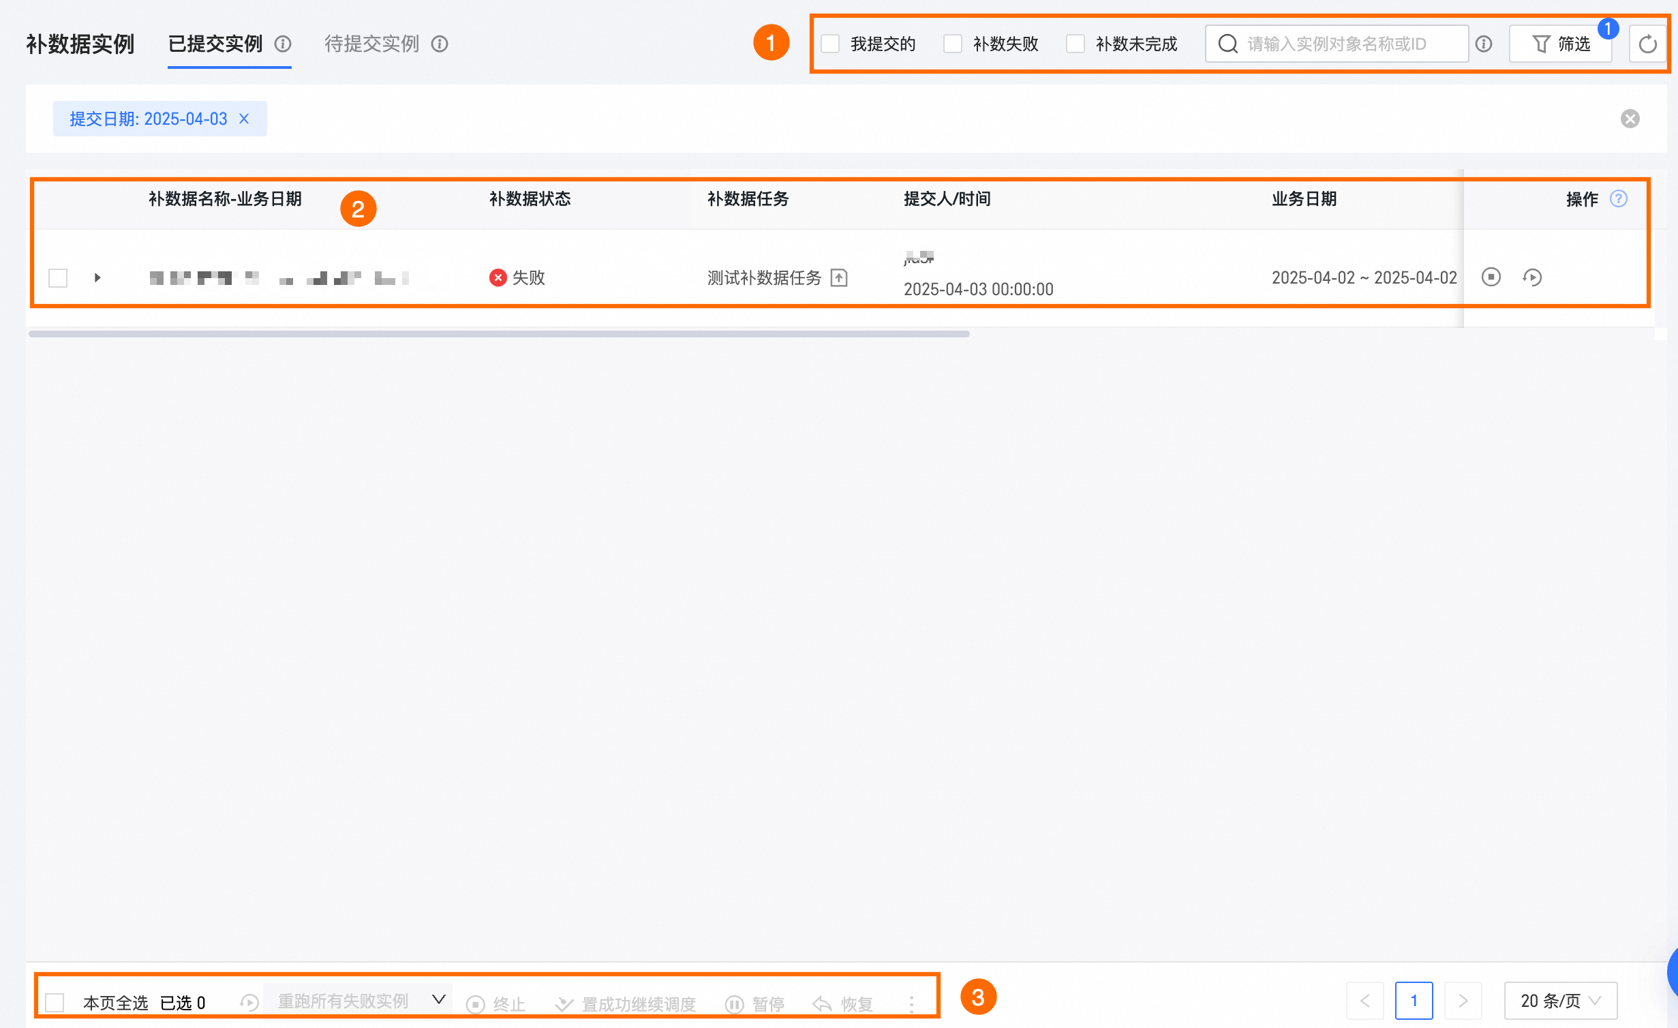Click the refresh icon at top right
The height and width of the screenshot is (1028, 1678).
(x=1647, y=44)
